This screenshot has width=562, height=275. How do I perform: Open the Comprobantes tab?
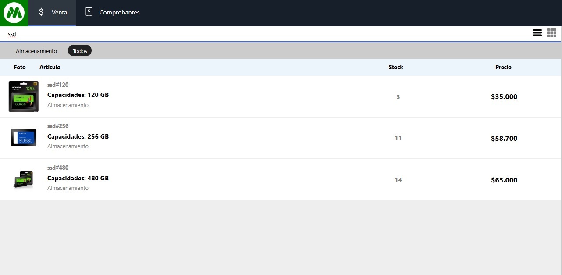(119, 12)
